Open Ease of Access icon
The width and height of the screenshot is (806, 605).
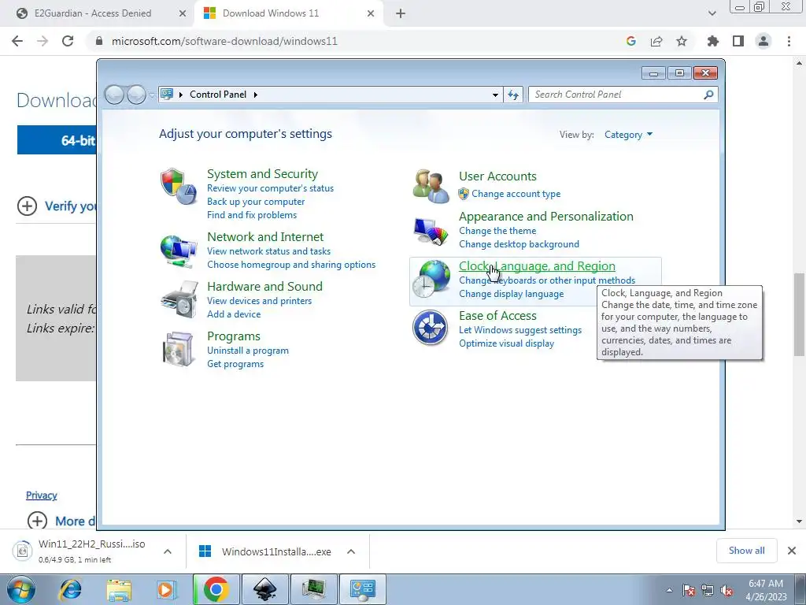[430, 328]
